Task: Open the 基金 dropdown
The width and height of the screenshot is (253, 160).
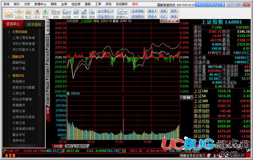Action: click(152, 11)
